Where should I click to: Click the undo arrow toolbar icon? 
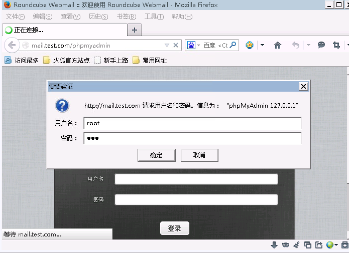[296, 45]
